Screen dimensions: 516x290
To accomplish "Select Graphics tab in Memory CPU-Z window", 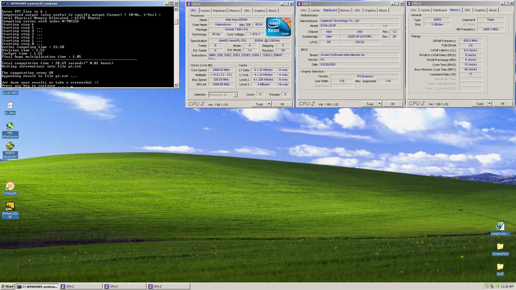I will (480, 10).
